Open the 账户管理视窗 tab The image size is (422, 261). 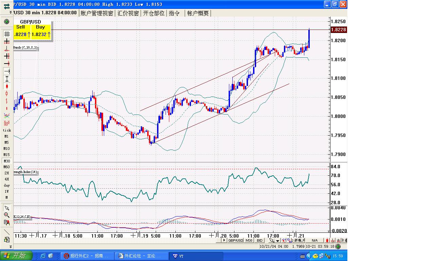[97, 13]
